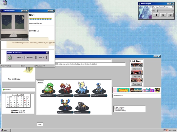Click the second Link Me banner image

click(x=137, y=73)
